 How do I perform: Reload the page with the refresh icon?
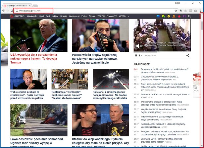tap(12, 11)
